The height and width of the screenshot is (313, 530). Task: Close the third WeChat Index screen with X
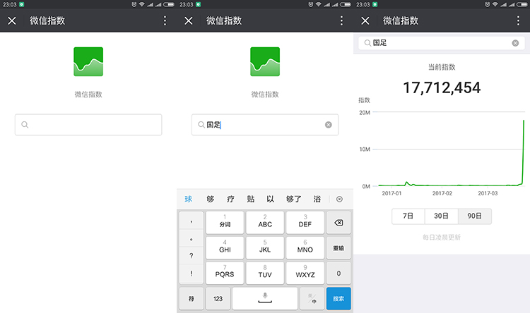365,21
